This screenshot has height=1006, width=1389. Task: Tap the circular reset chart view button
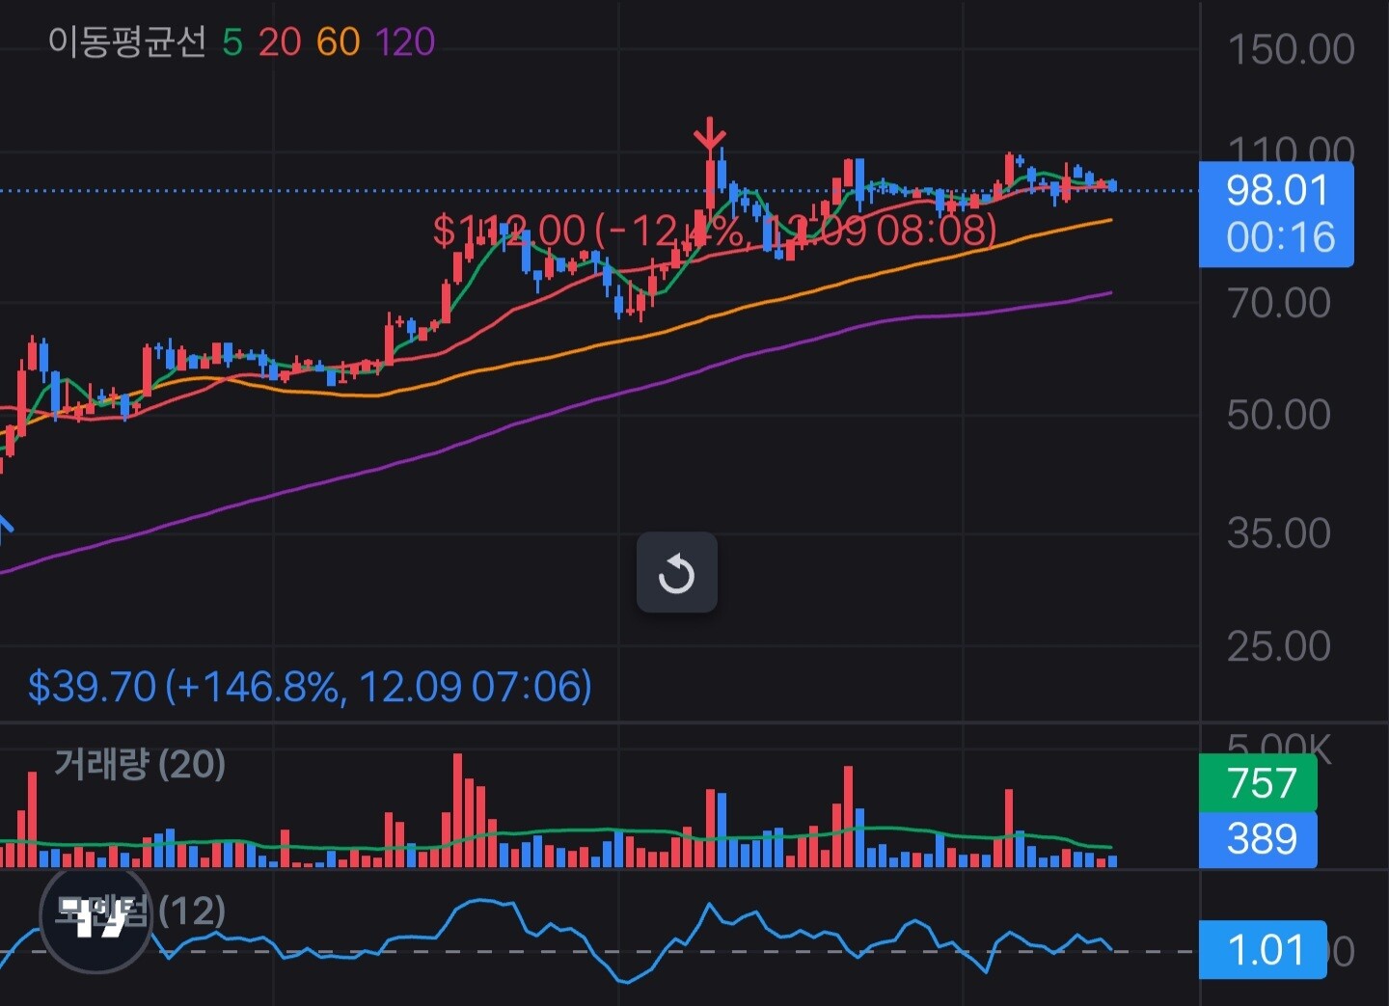(676, 572)
